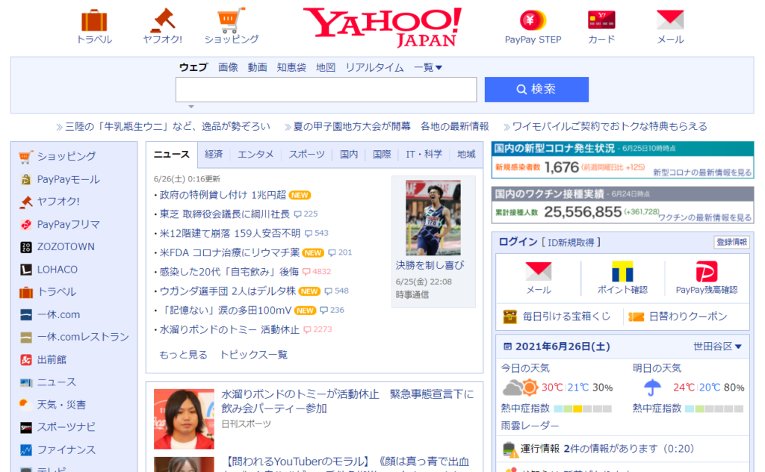Switch search to 地図
The image size is (765, 472).
pos(326,67)
